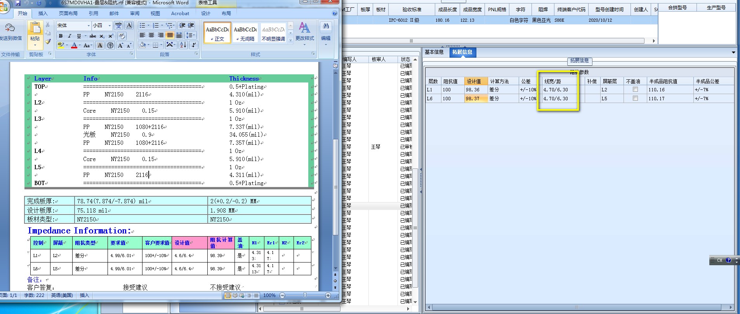Viewport: 740px width, 314px height.
Task: Click Word vertical scrollbar thumb
Action: click(335, 187)
